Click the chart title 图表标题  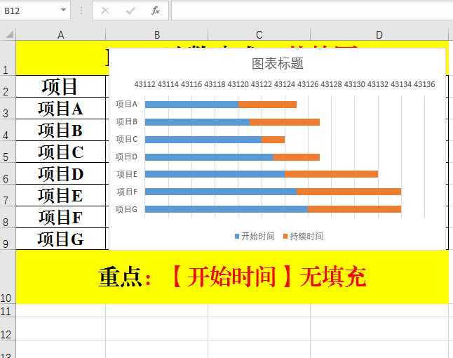278,63
